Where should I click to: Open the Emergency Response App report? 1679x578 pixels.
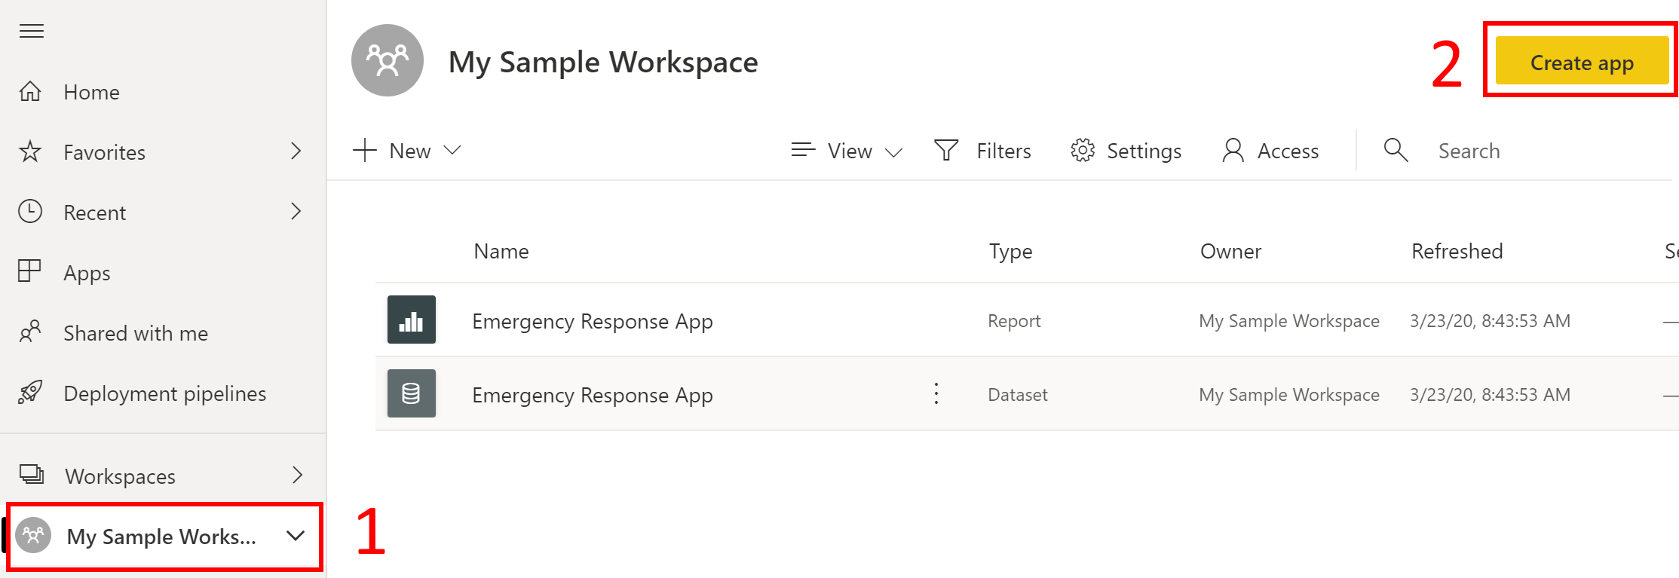pos(593,322)
